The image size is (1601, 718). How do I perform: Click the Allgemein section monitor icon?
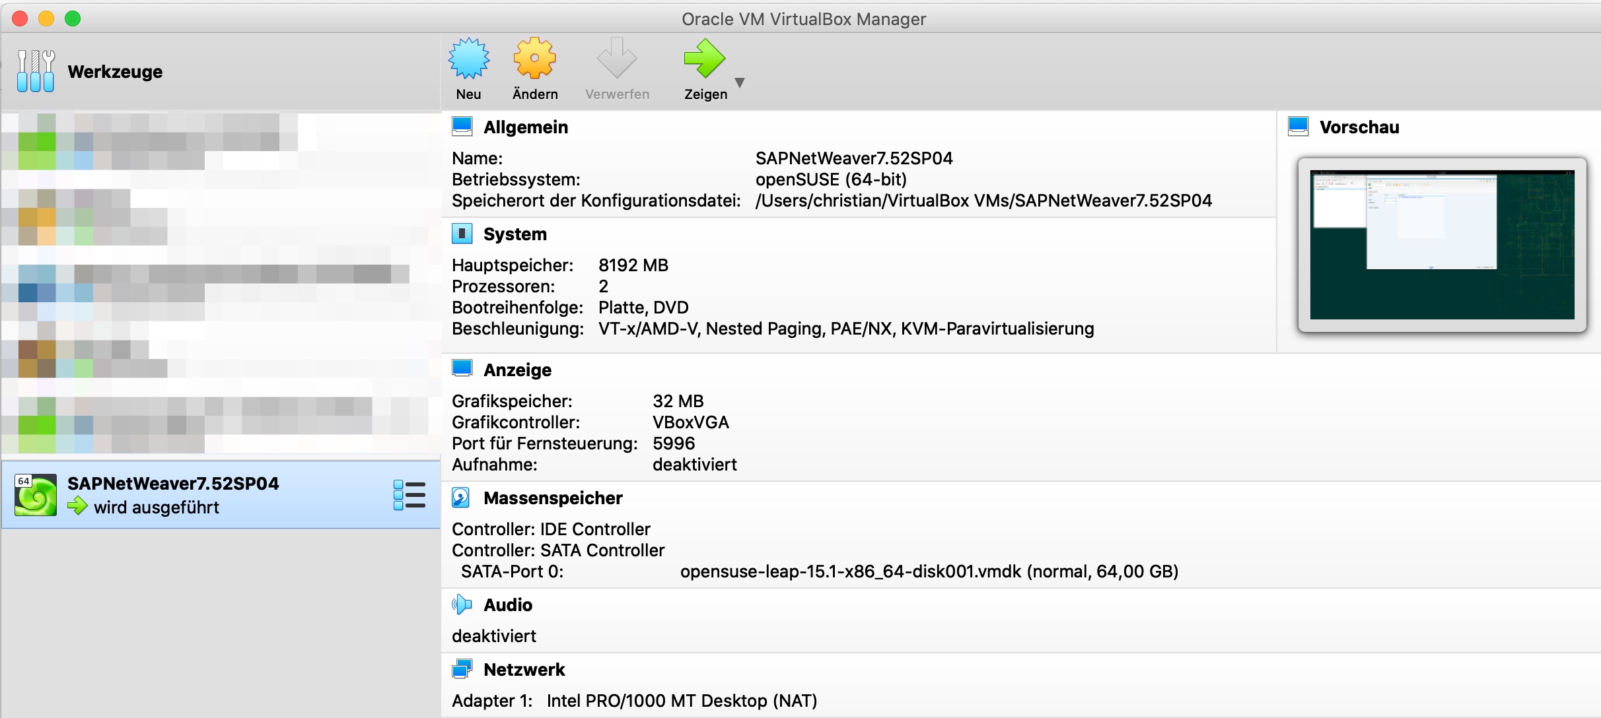point(462,127)
